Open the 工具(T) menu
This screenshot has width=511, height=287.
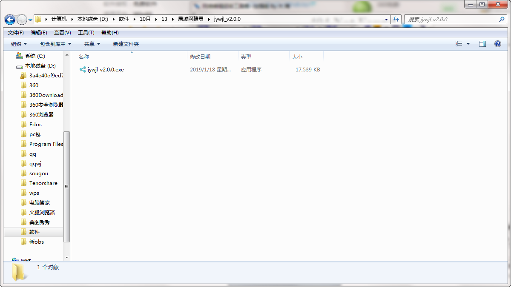click(x=86, y=33)
